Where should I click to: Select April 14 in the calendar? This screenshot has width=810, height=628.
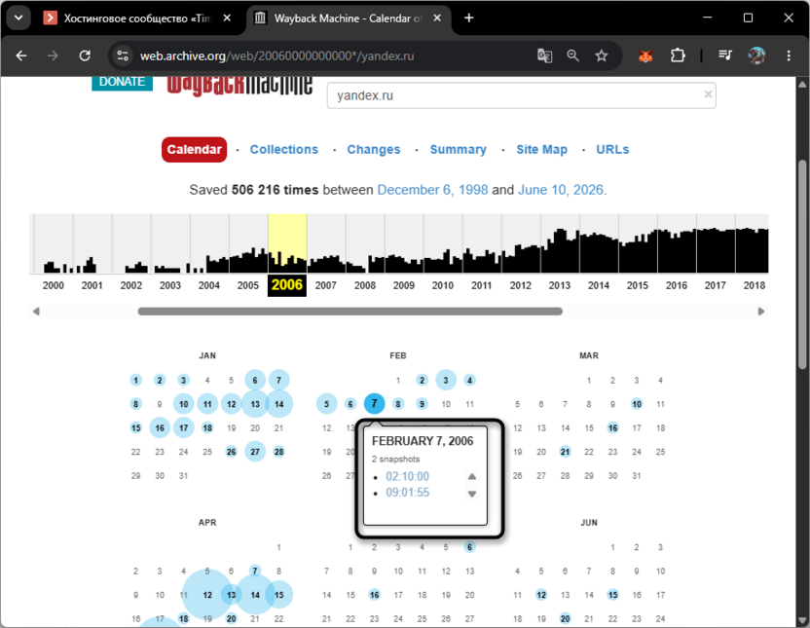pos(255,595)
